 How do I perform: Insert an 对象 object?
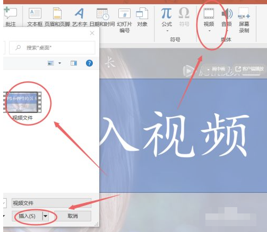(142, 17)
